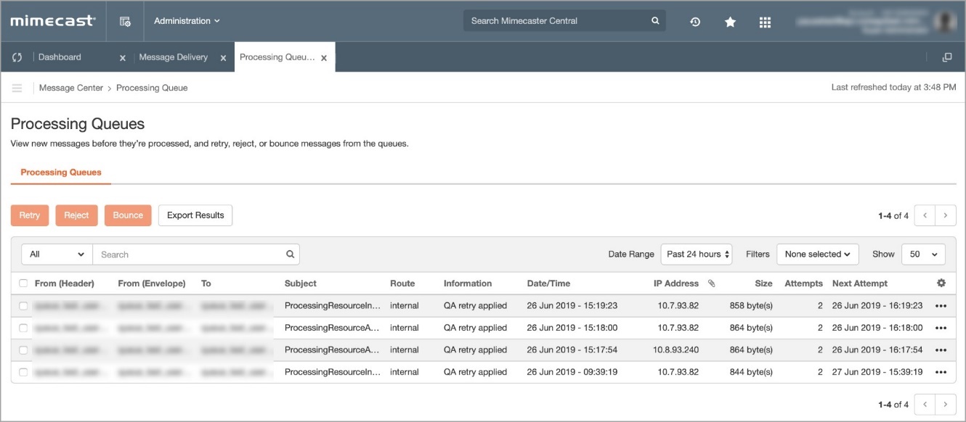Open the column settings gear icon
Viewport: 966px width, 422px height.
click(941, 283)
